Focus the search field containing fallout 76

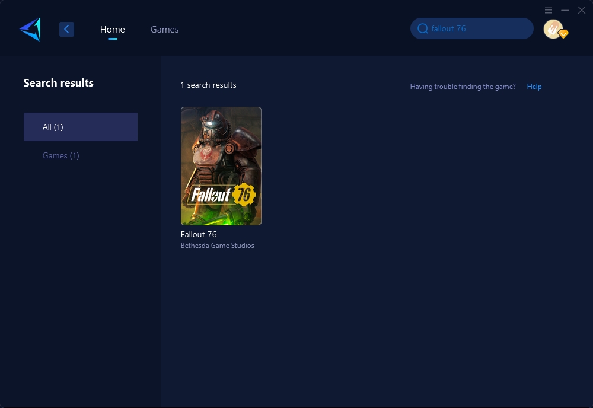(x=471, y=28)
